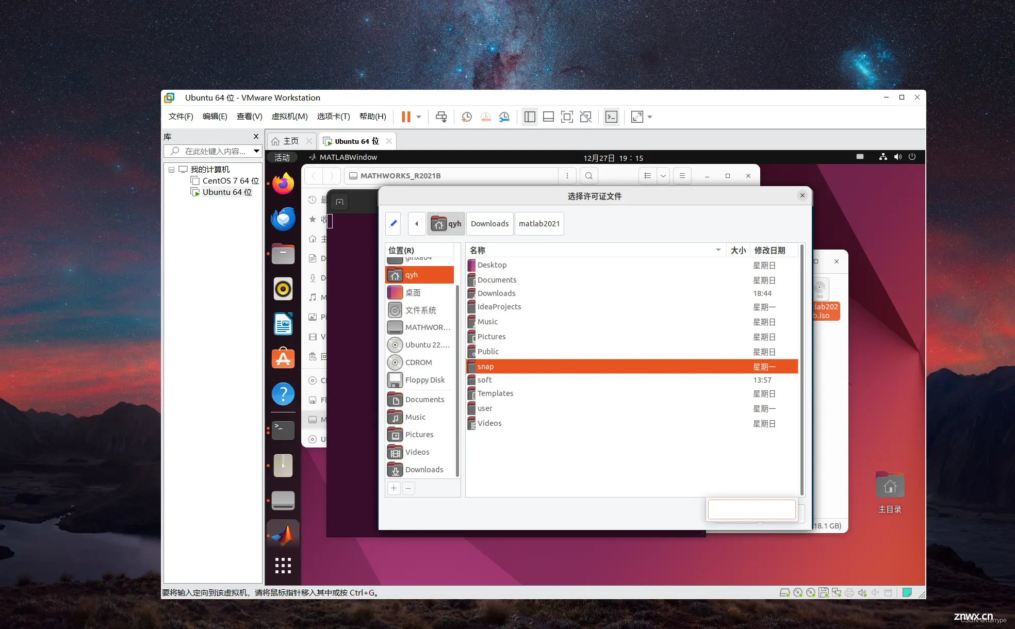Screen dimensions: 1015x629
Task: Click the stretch guest display icon
Action: pos(637,117)
